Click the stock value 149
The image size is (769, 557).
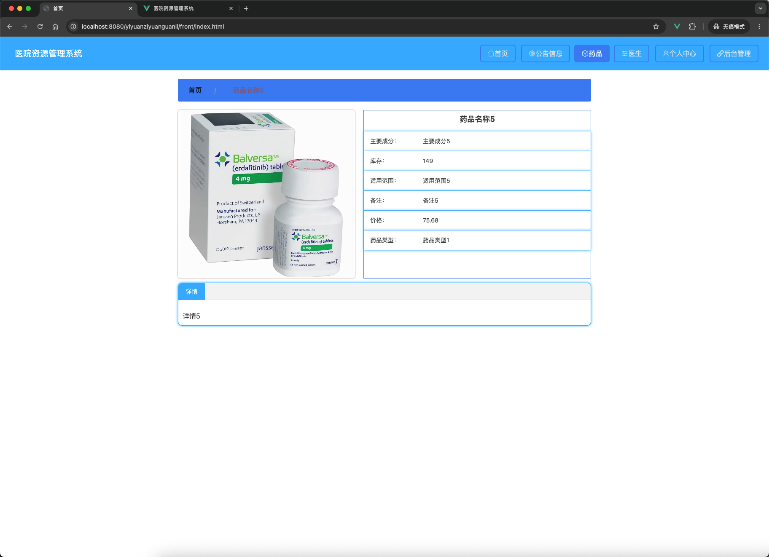[428, 161]
